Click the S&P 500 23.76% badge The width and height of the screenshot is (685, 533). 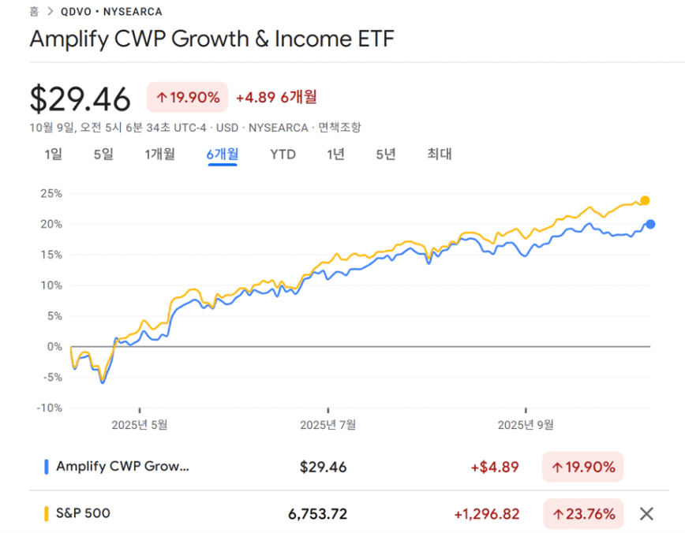[x=583, y=514]
